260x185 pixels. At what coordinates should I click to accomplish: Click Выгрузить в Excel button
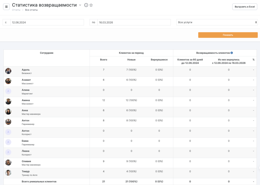[x=245, y=7]
